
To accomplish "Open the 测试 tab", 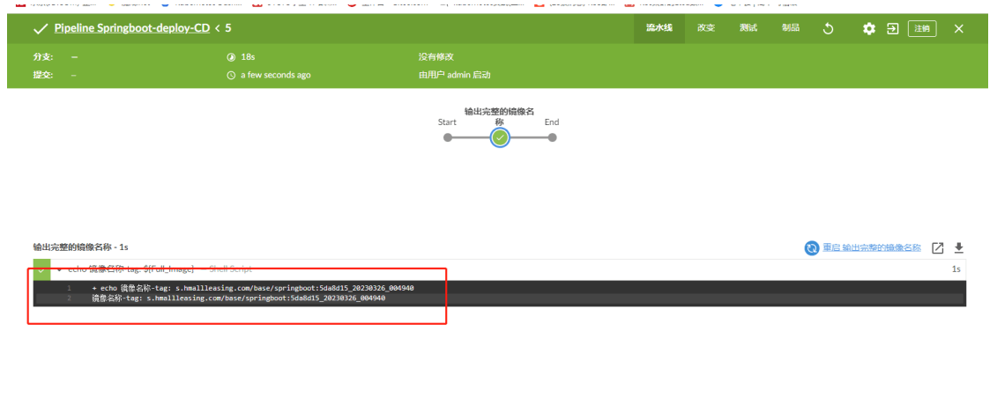I will pos(748,28).
